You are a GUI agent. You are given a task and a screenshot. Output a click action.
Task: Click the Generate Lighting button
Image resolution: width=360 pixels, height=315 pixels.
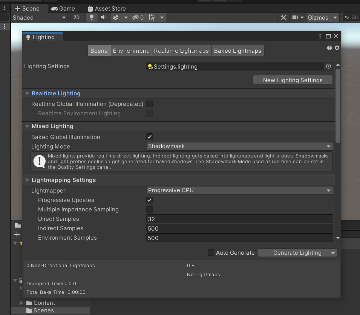click(x=294, y=252)
